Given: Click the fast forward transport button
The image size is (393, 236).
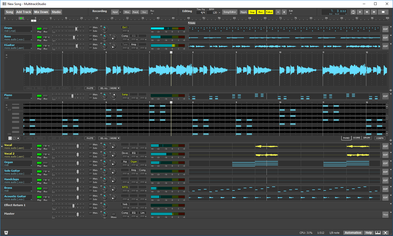Looking at the screenshot, I should point(374,12).
